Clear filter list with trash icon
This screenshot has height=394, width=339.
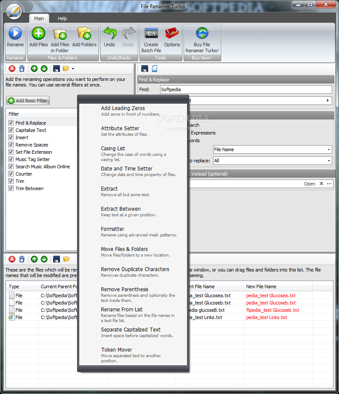[x=22, y=69]
